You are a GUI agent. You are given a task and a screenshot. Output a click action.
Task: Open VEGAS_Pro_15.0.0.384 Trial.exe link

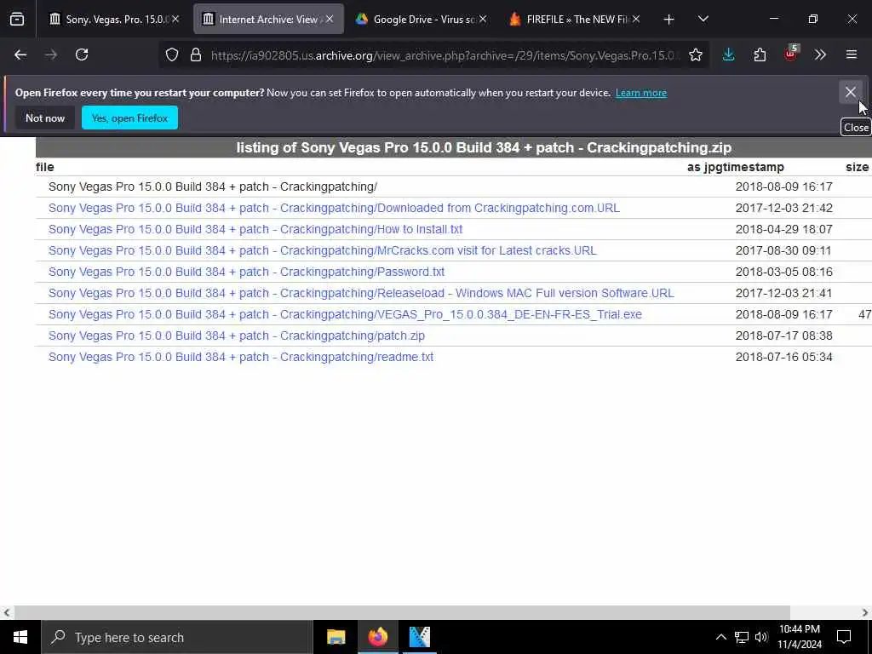[345, 314]
